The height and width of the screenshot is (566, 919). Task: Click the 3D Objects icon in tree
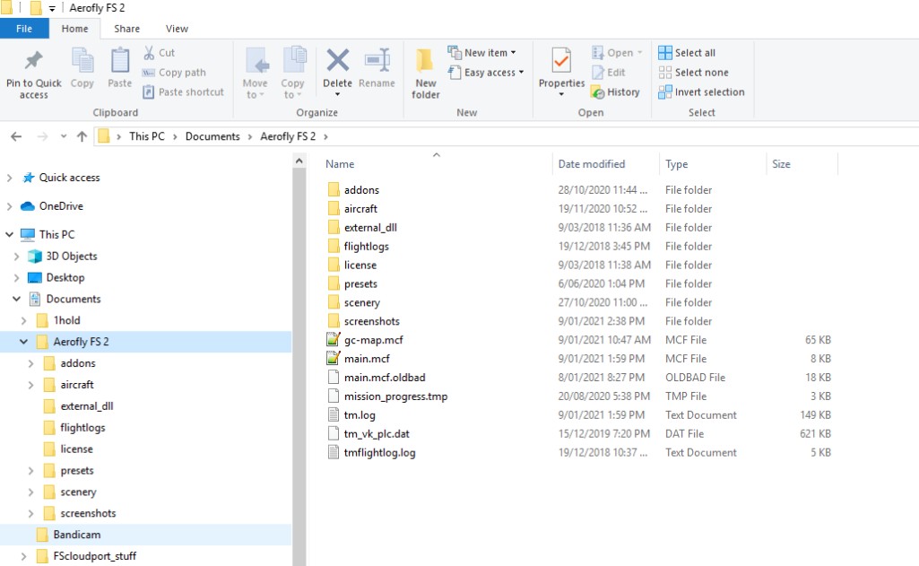pos(35,257)
